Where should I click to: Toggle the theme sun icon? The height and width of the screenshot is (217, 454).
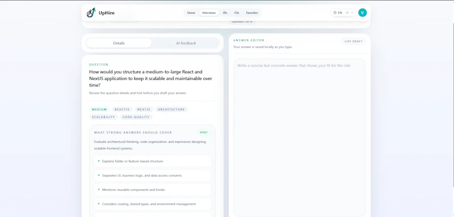pos(347,12)
